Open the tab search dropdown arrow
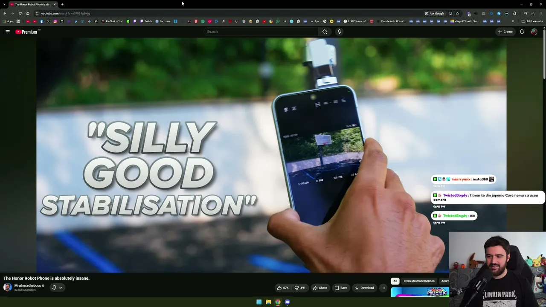 point(4,4)
